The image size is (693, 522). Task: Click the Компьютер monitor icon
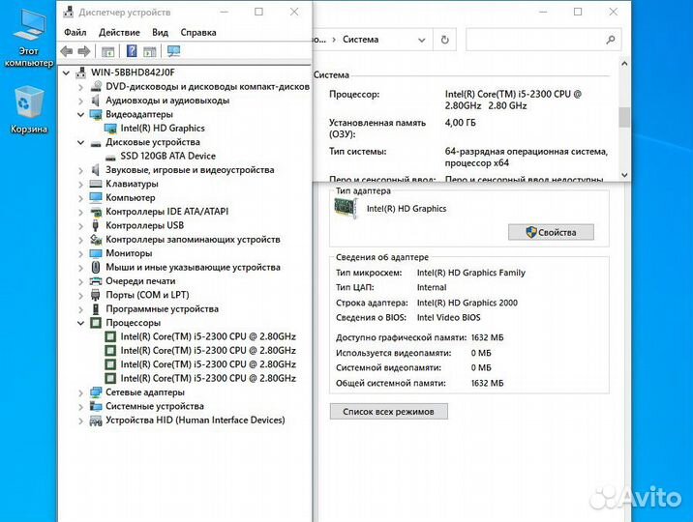coord(96,197)
